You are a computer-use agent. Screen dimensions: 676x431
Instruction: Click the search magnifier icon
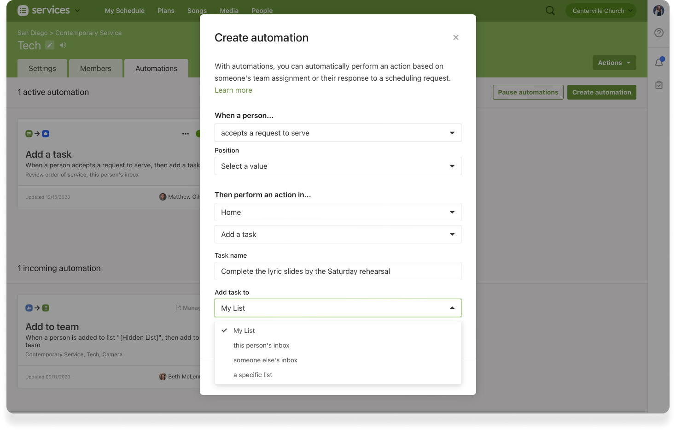coord(550,11)
